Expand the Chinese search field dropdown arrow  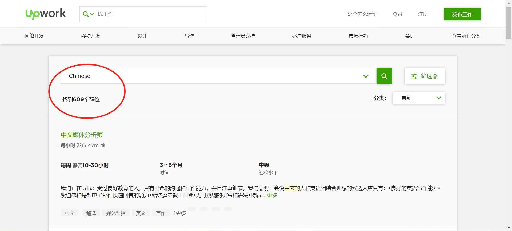click(x=366, y=76)
